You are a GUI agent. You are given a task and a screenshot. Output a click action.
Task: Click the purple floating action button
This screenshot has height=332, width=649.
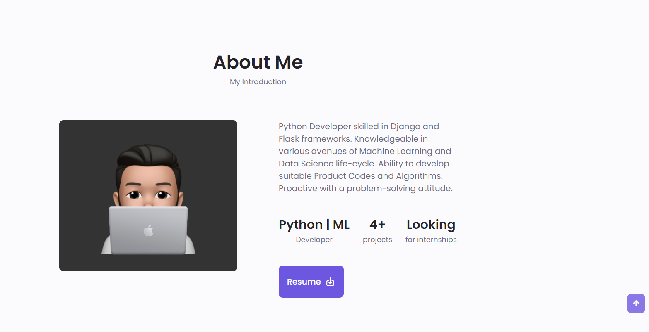tap(636, 304)
